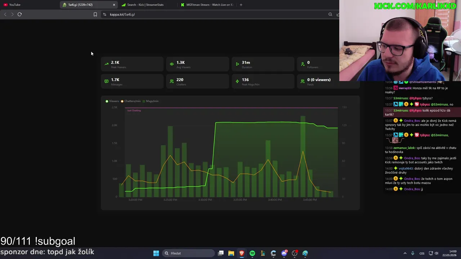Open the OBS Studio taskbar icon
The width and height of the screenshot is (461, 259).
pyautogui.click(x=295, y=253)
